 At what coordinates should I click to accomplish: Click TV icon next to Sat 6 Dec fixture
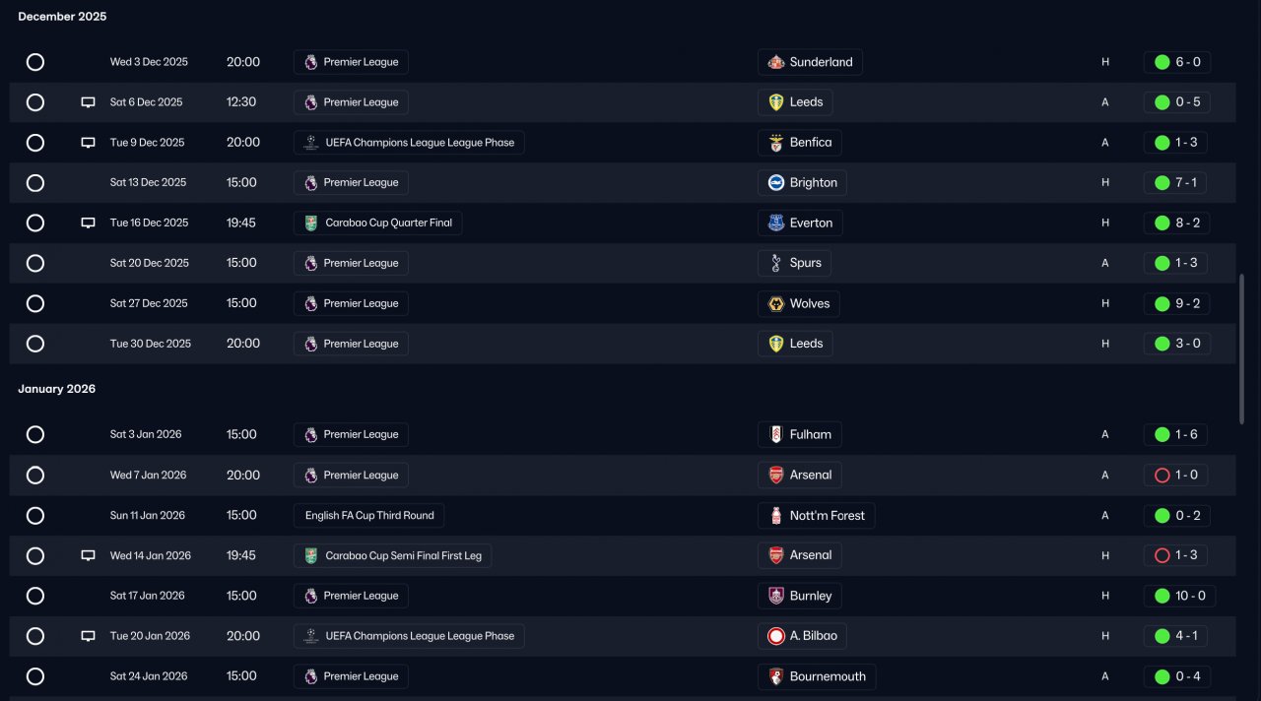click(x=88, y=102)
